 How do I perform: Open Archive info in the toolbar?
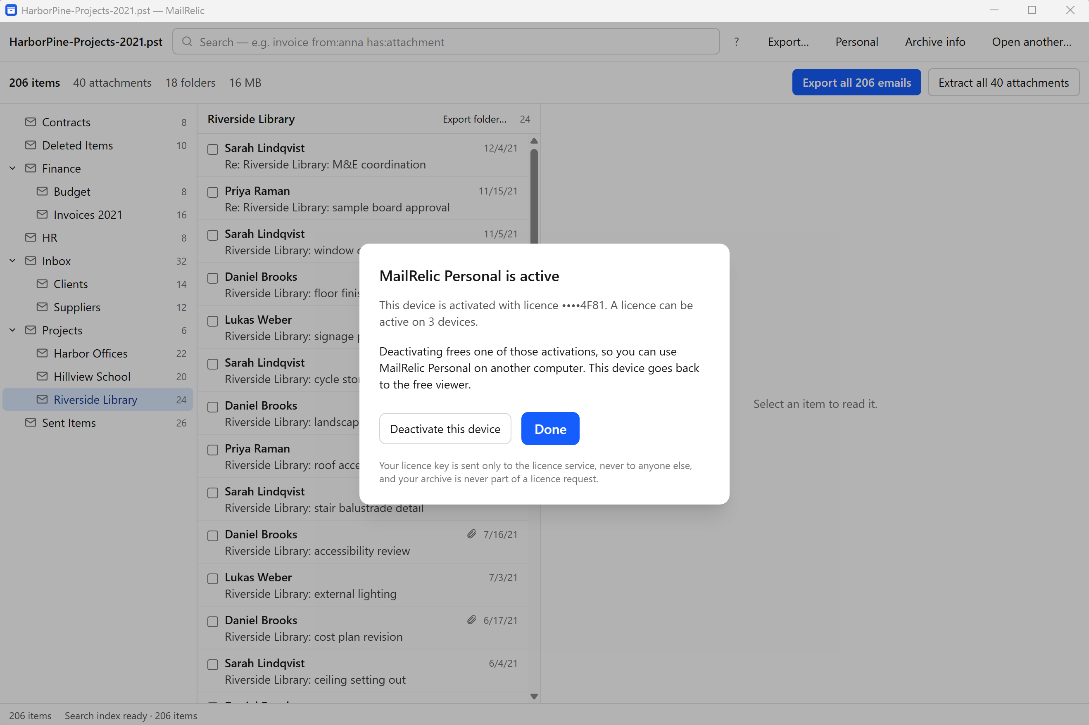(935, 42)
